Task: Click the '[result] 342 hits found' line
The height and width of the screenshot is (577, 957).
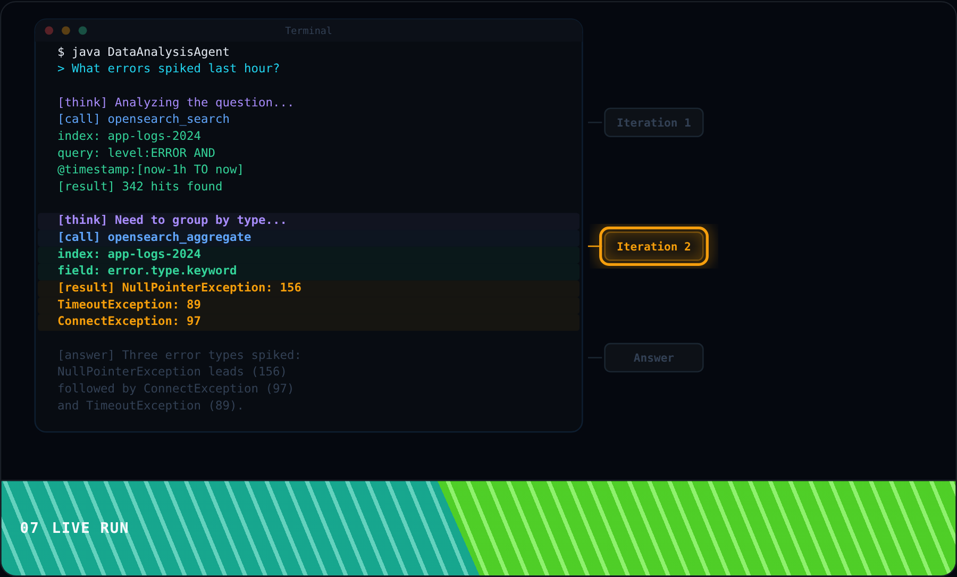Action: 140,187
